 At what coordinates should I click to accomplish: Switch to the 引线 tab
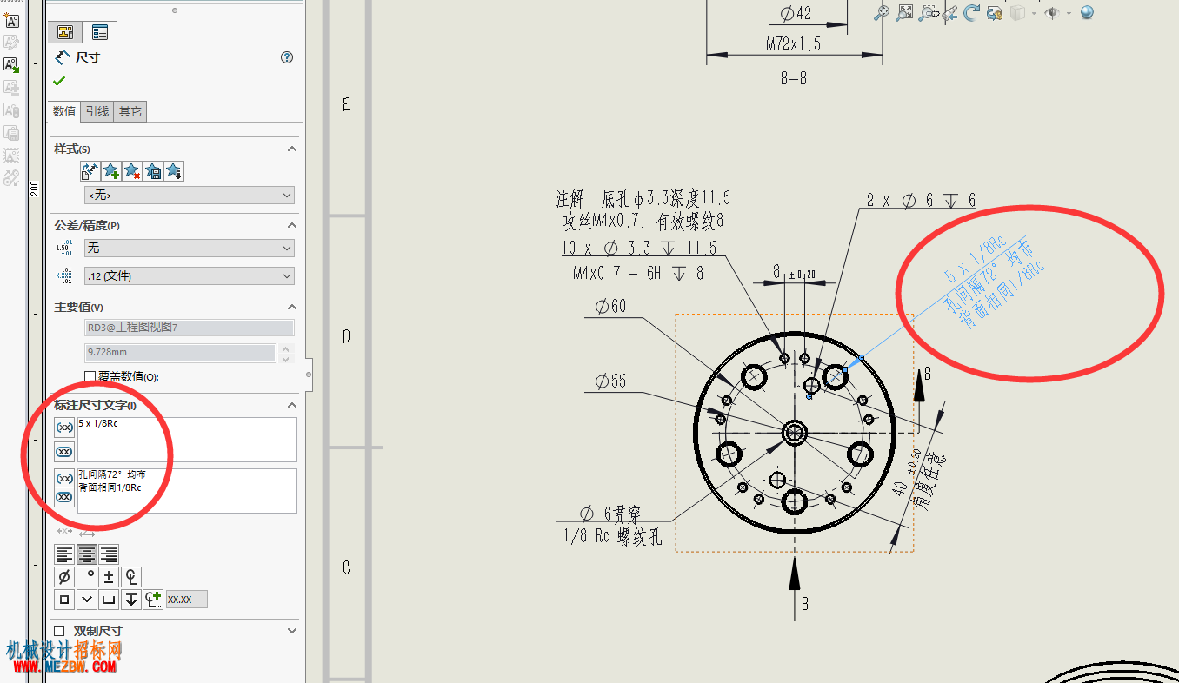click(97, 111)
